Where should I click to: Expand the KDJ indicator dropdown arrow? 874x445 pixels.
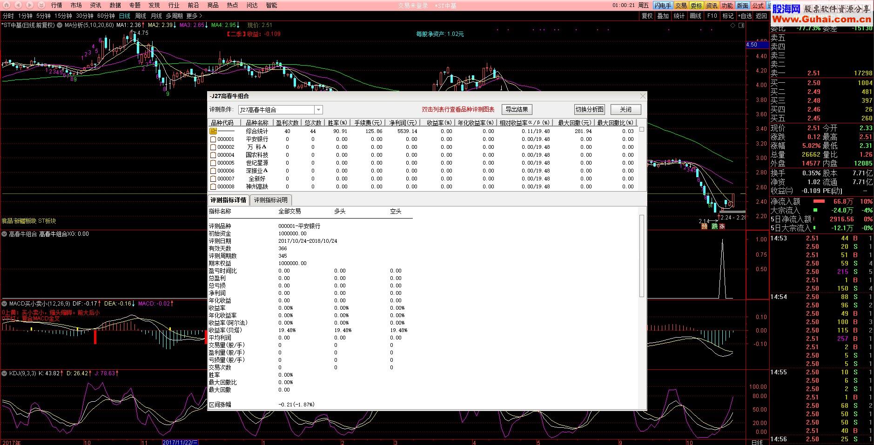point(4,373)
